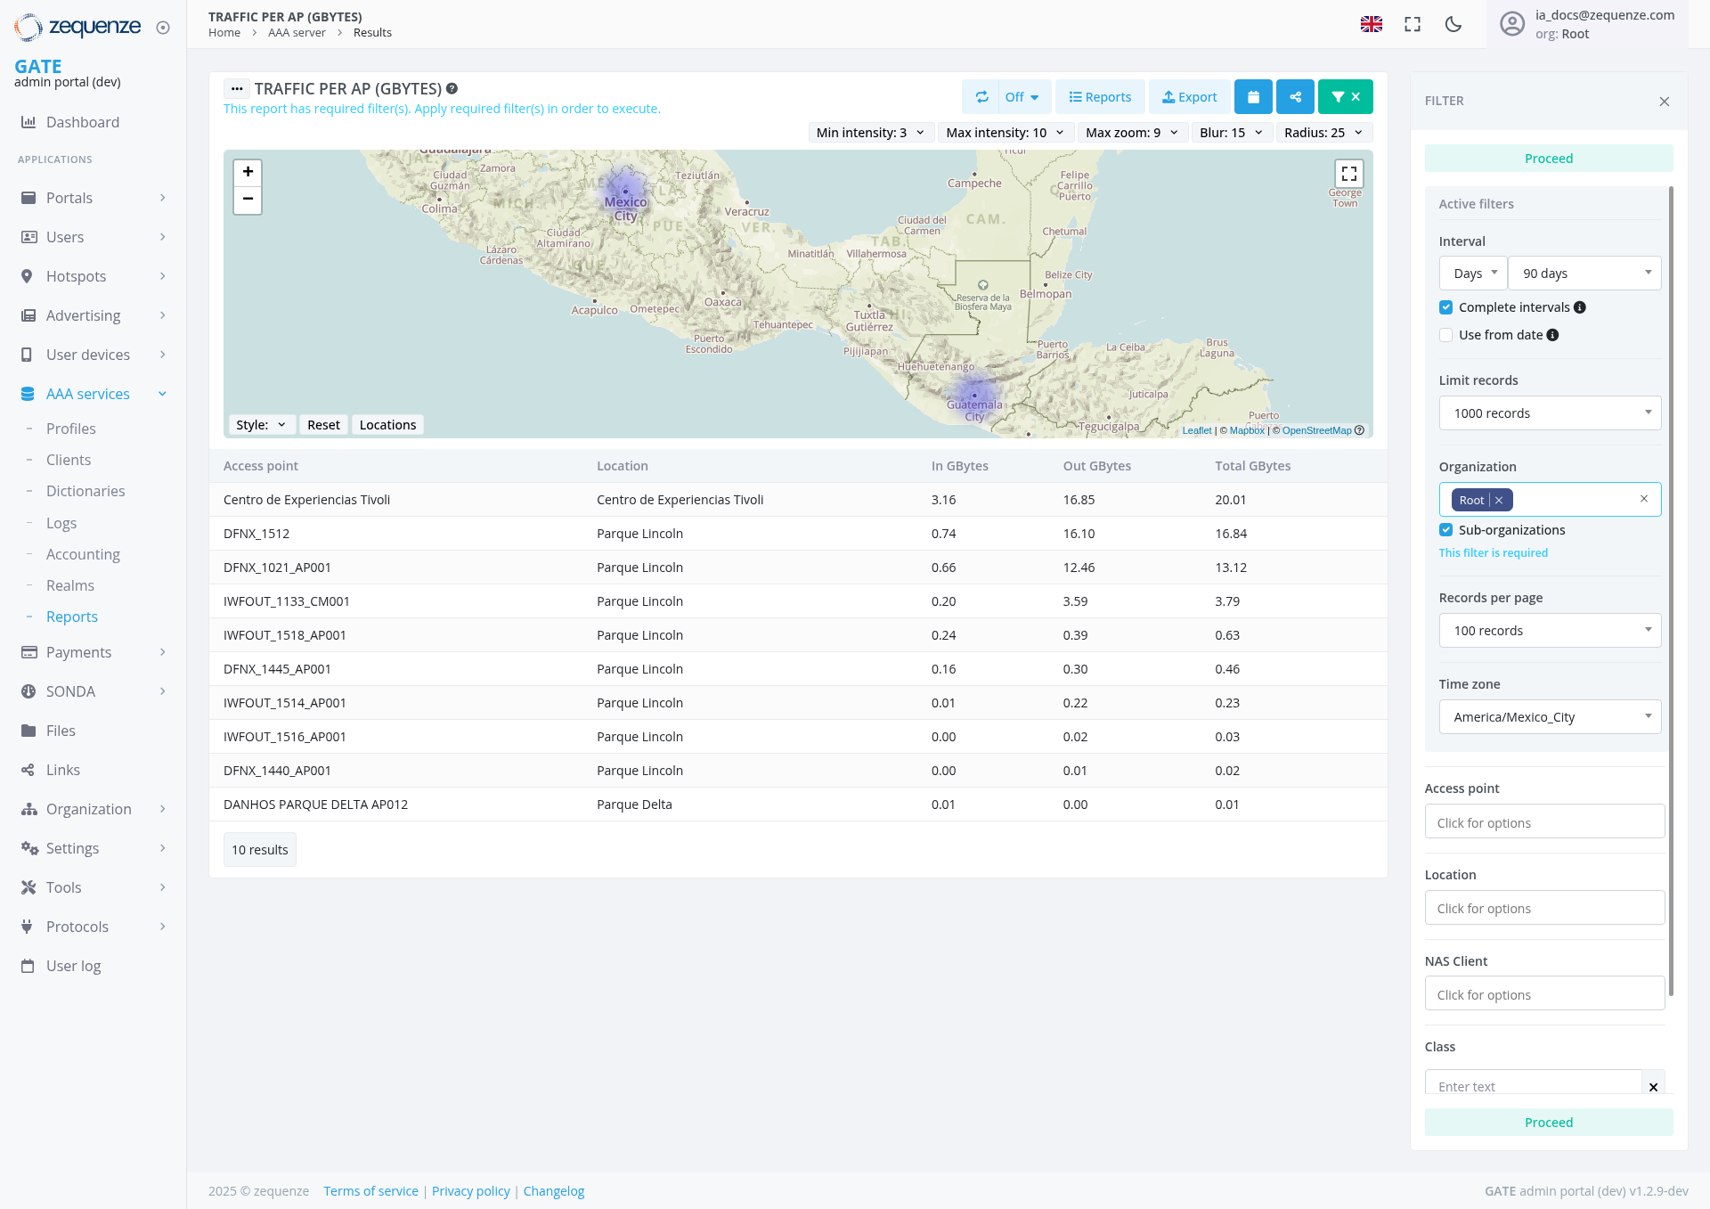
Task: Open Max intensity dropdown
Action: coord(1005,133)
